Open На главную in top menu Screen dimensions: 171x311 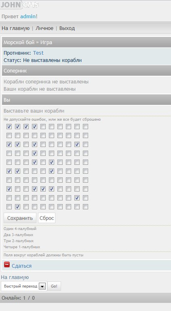tap(16, 28)
